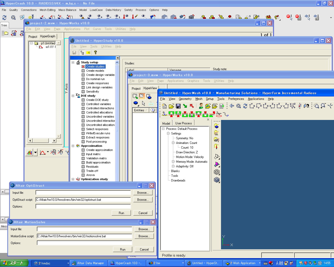
Task: Click the springback curve icon in HyperForm toolbar
Action: [x=226, y=114]
